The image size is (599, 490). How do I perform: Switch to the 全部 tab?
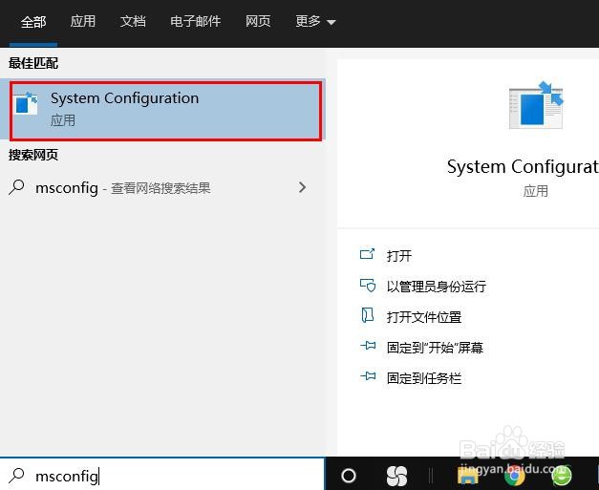coord(33,22)
